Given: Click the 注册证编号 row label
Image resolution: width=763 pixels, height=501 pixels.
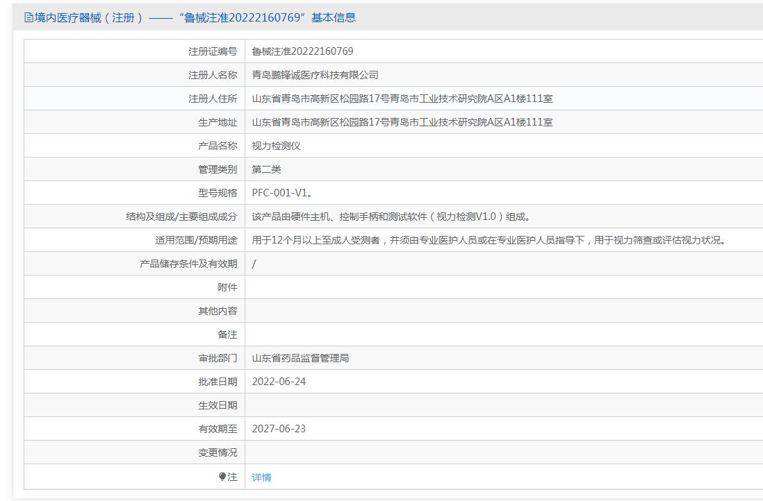Looking at the screenshot, I should pyautogui.click(x=213, y=51).
